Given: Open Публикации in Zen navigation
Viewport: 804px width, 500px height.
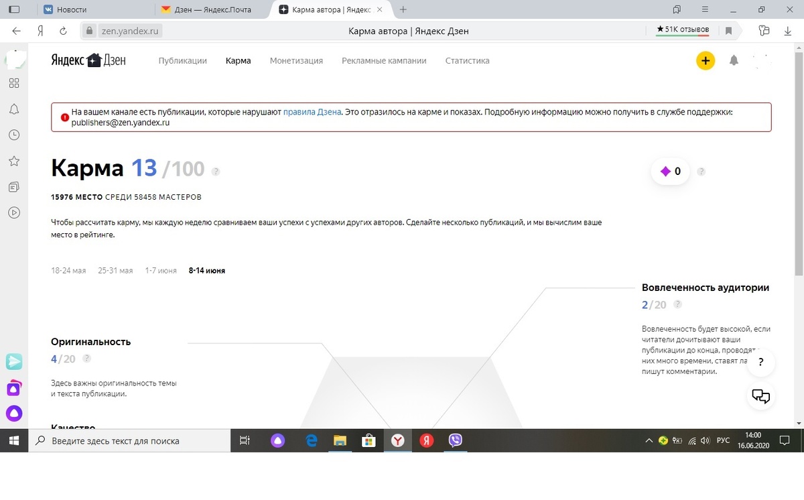Looking at the screenshot, I should pos(182,60).
